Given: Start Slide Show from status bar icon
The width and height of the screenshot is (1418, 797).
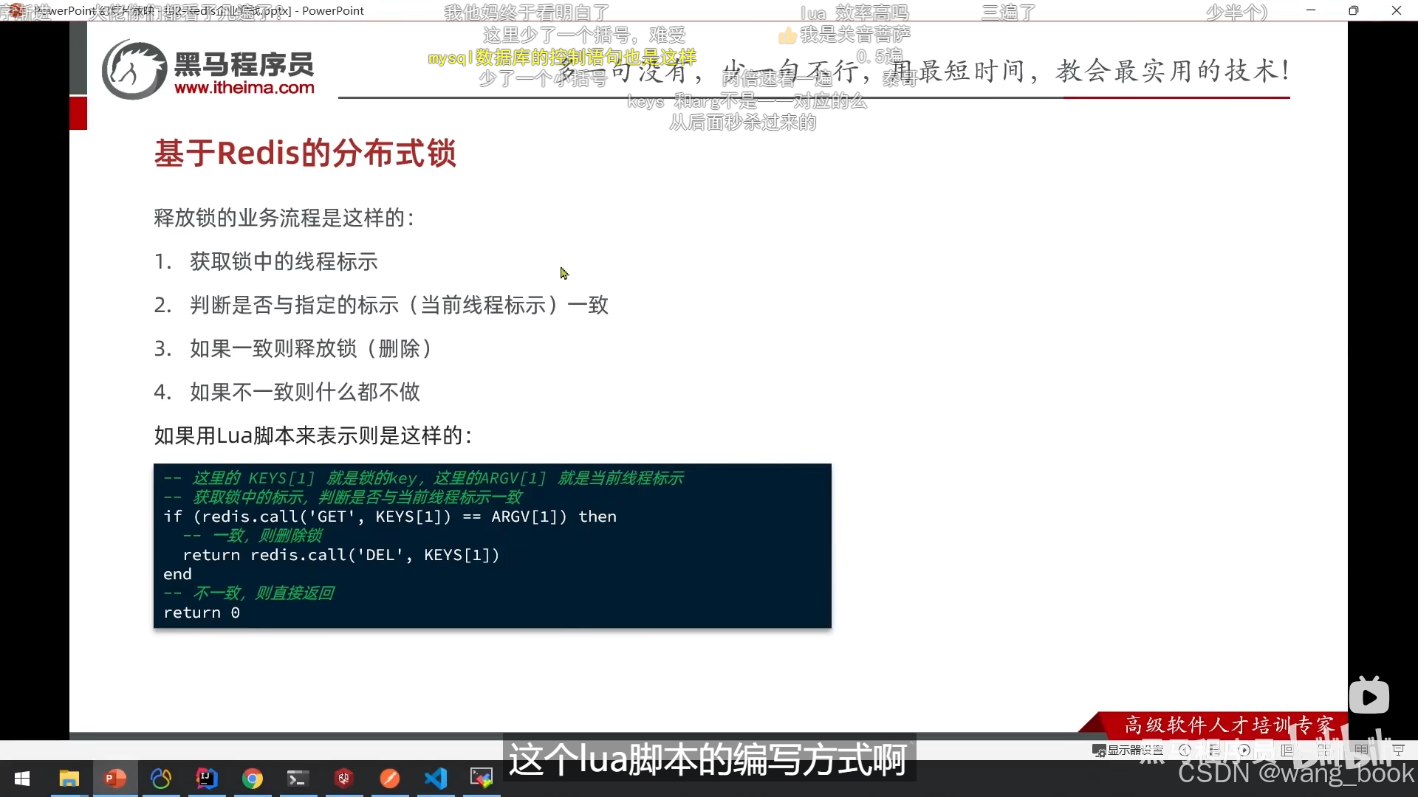Looking at the screenshot, I should [1398, 750].
